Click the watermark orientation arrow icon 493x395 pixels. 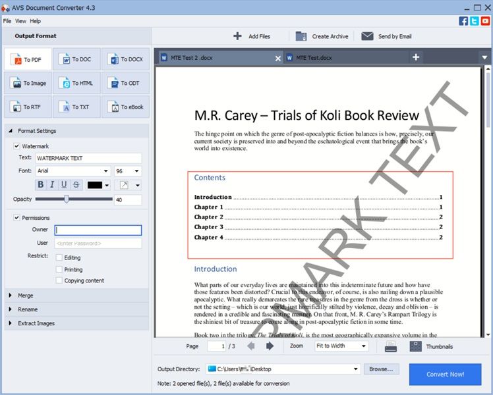pos(124,185)
